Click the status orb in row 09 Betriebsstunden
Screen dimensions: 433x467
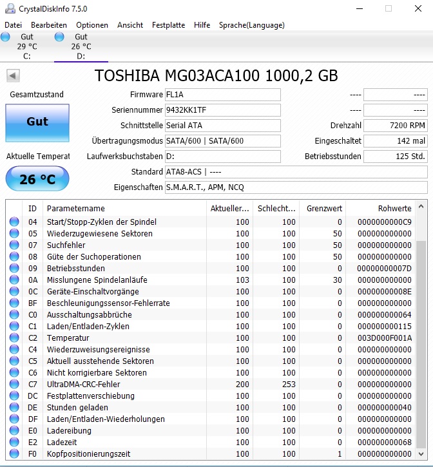(14, 269)
